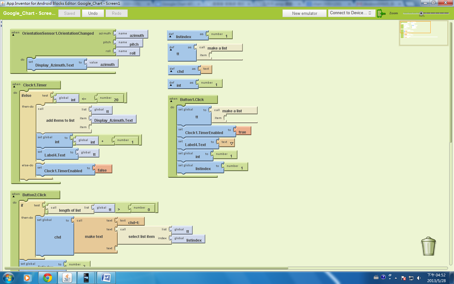Screen dimensions: 454x284
Task: Open Java application in taskbar
Action: (x=67, y=278)
